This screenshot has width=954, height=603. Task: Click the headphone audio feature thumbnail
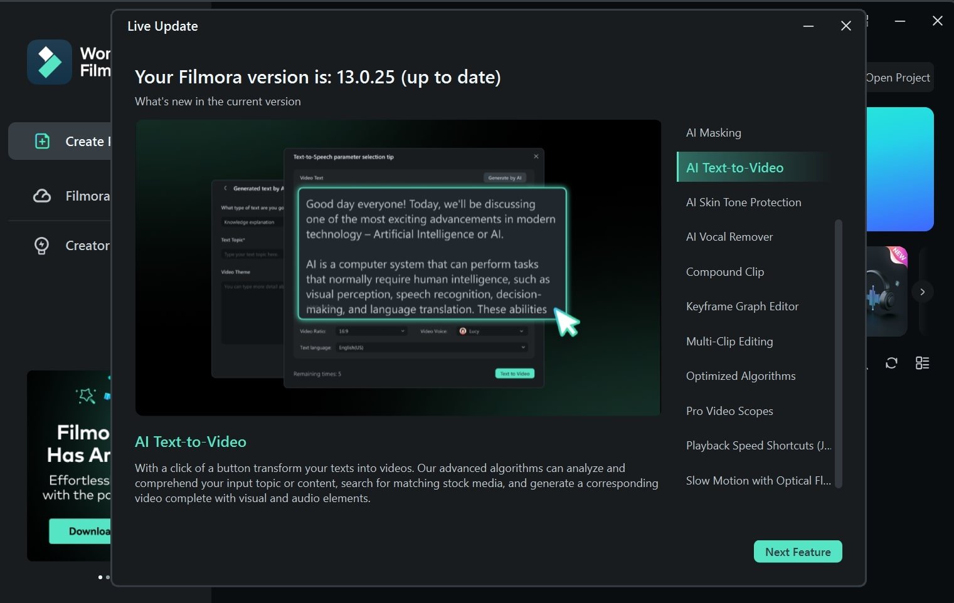(887, 291)
